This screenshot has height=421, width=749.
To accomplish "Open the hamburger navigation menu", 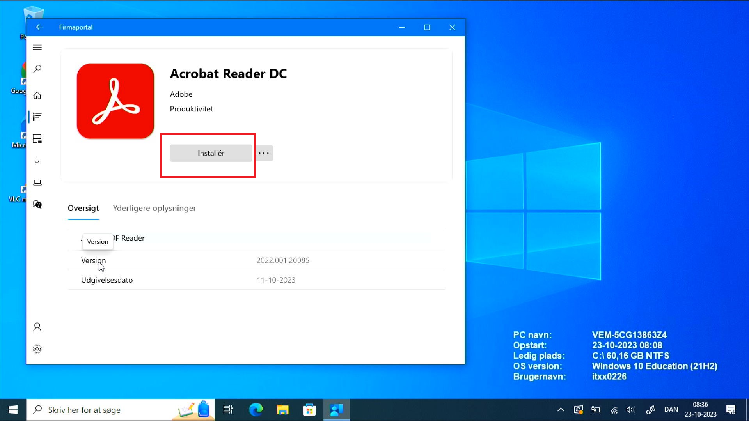I will click(37, 47).
